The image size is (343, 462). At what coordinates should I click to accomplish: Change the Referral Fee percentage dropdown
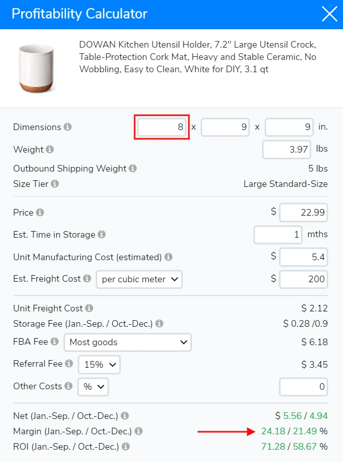(99, 364)
